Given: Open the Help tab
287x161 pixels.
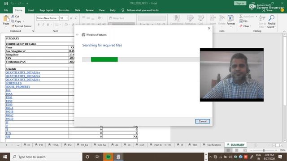Looking at the screenshot, I should click(x=113, y=10).
